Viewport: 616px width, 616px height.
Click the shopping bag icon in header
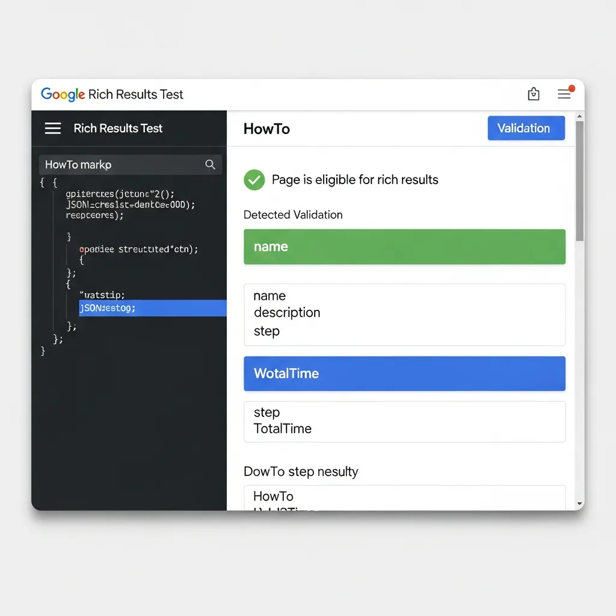(533, 94)
